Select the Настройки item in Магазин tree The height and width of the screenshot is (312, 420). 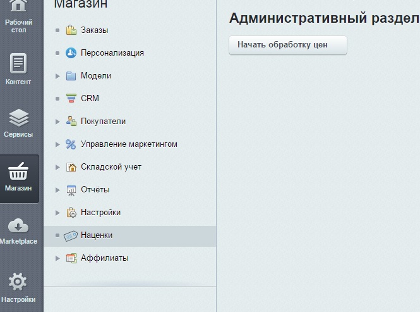[x=100, y=213]
